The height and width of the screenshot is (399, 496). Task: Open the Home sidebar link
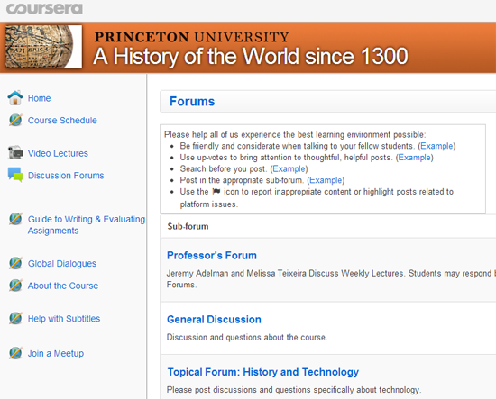click(x=39, y=98)
